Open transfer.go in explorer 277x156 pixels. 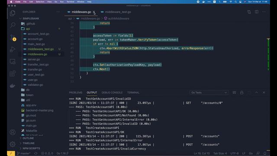(x=35, y=69)
